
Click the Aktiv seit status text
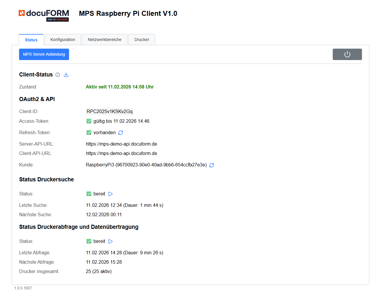[x=119, y=87]
